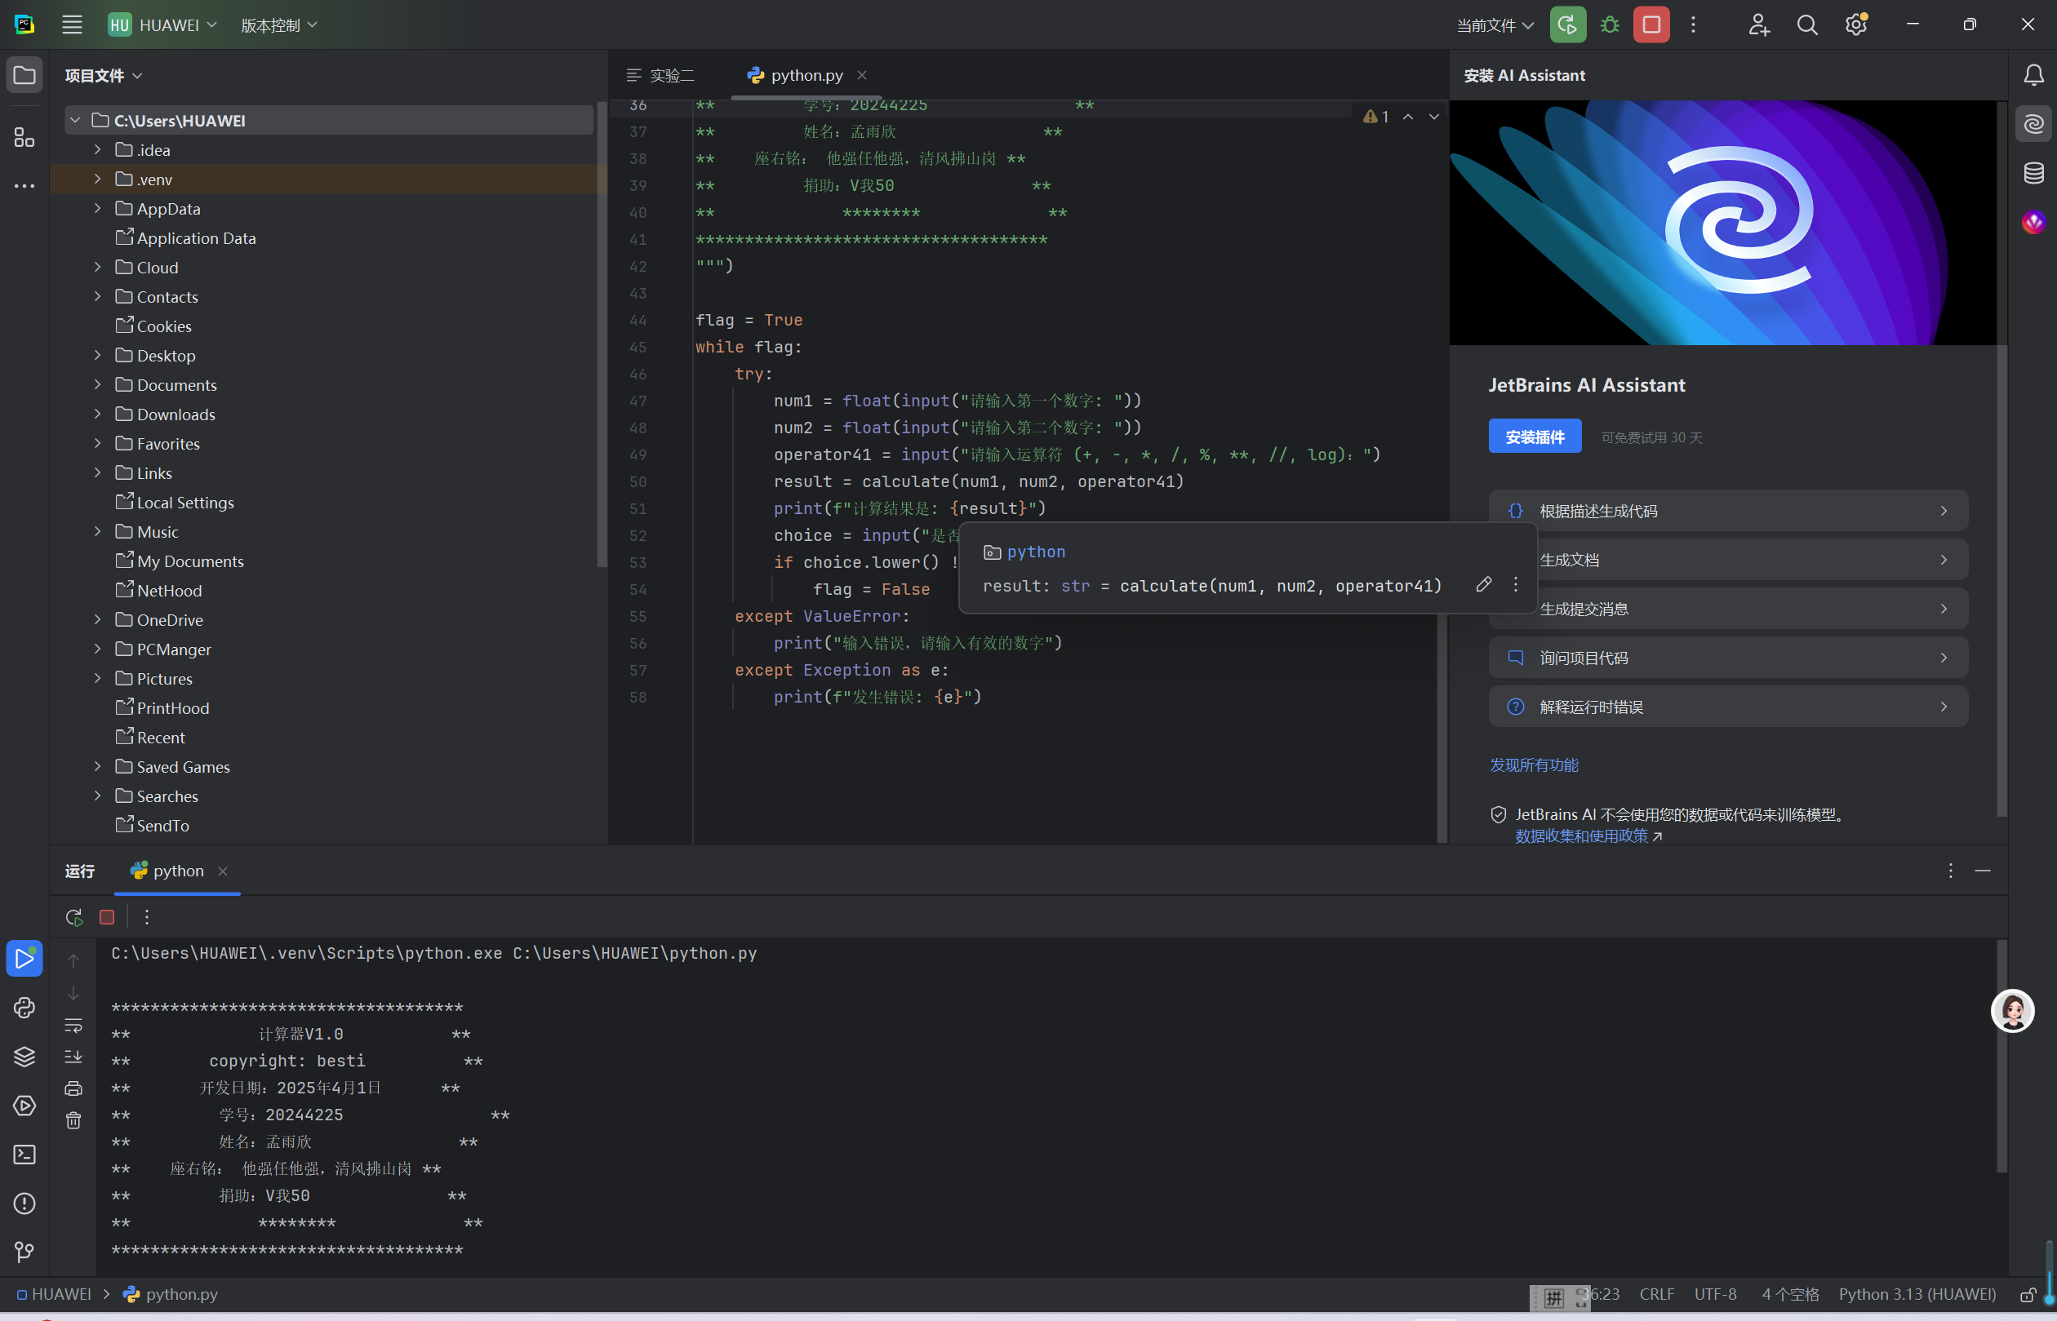
Task: Open the Python Console tool window
Action: point(24,1008)
